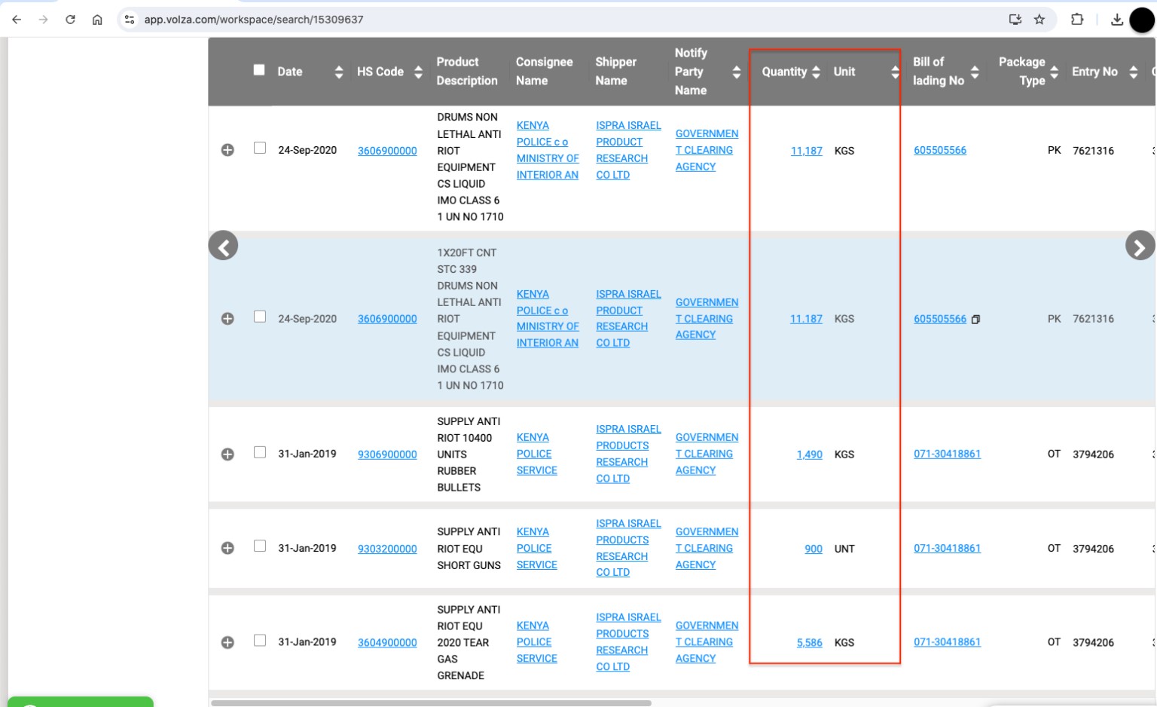The width and height of the screenshot is (1157, 707).
Task: Open Kenya Police c o Ministry consignee in highlighted row
Action: click(x=548, y=318)
